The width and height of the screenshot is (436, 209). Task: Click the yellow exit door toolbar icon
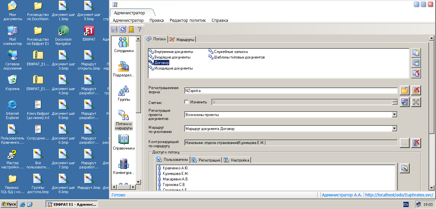(131, 29)
